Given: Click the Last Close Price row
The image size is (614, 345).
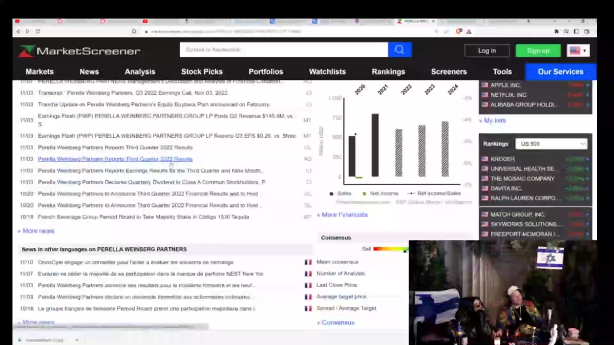Looking at the screenshot, I should coord(336,285).
